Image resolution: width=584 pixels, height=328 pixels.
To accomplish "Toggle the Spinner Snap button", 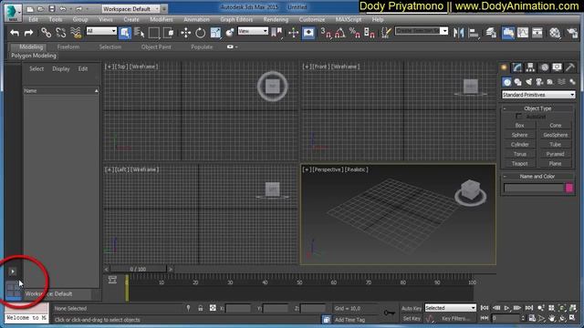I will click(369, 33).
